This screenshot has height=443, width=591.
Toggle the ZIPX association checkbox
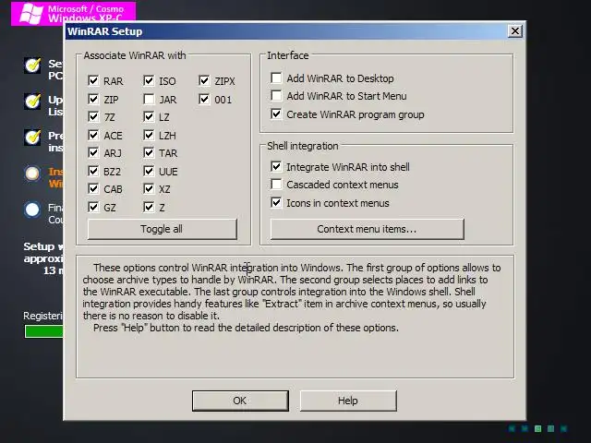pyautogui.click(x=204, y=80)
